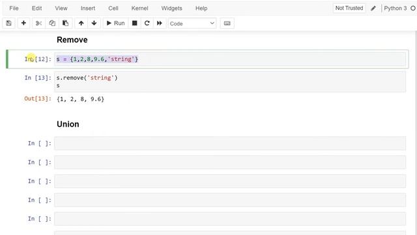Click the kernel idle circle indicator
The width and height of the screenshot is (417, 235).
413,8
